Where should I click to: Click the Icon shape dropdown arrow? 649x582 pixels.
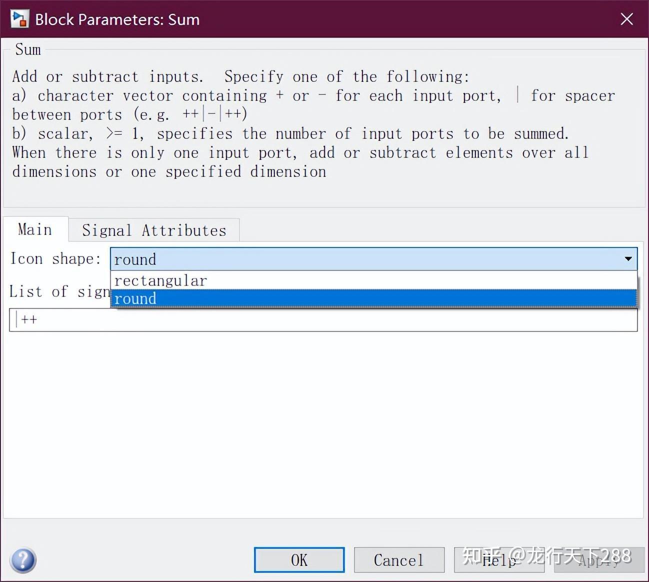(628, 259)
